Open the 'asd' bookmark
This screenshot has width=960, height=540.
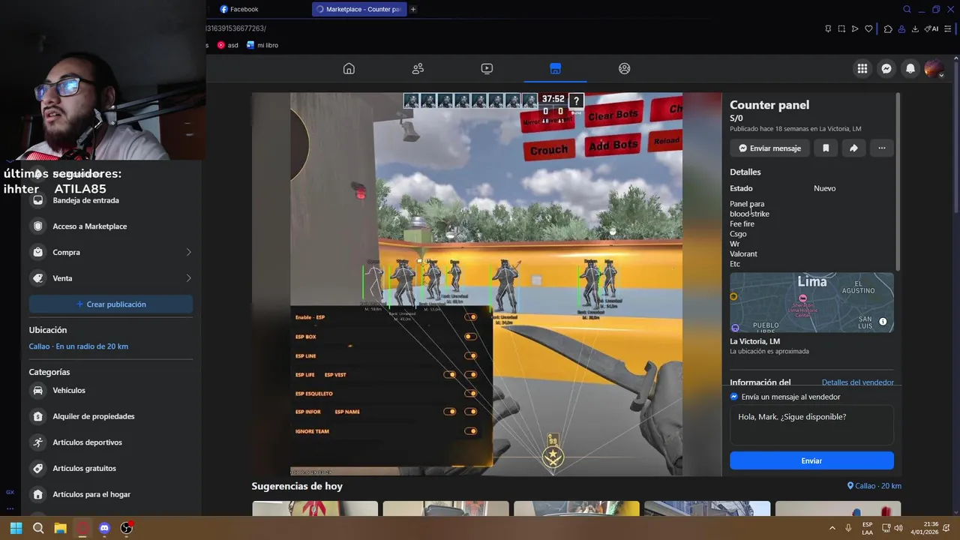click(x=227, y=45)
